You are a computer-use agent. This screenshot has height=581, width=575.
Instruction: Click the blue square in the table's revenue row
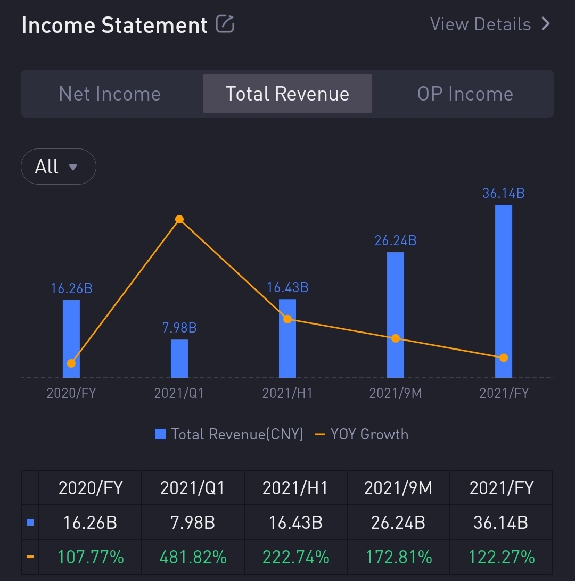30,522
